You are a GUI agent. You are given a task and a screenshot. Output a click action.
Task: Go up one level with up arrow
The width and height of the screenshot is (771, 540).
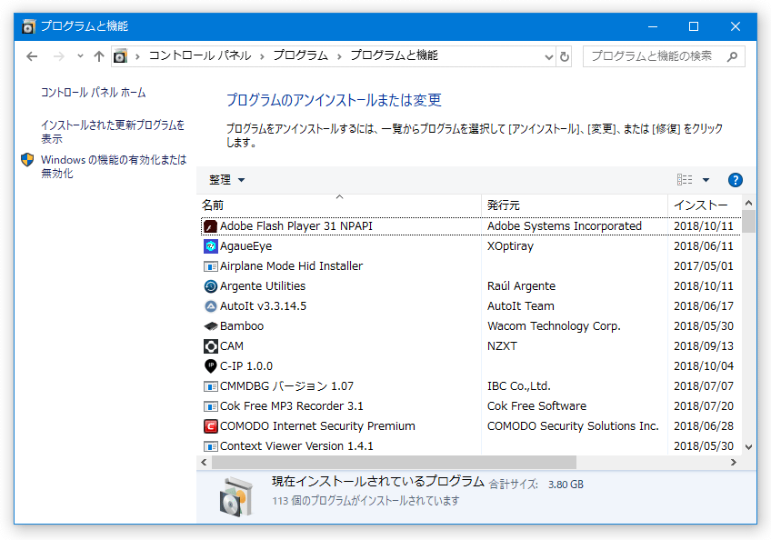pyautogui.click(x=99, y=56)
